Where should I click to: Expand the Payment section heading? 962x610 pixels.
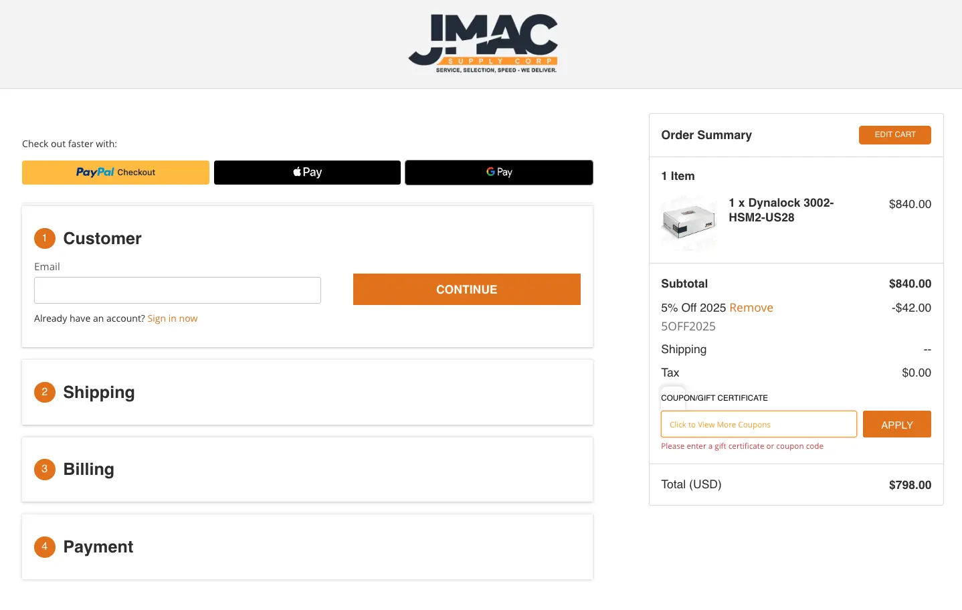[x=98, y=547]
